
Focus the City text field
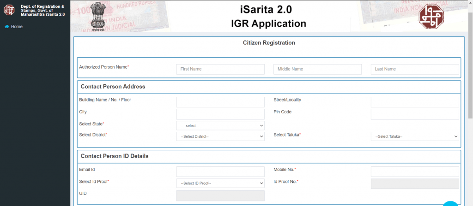point(220,114)
